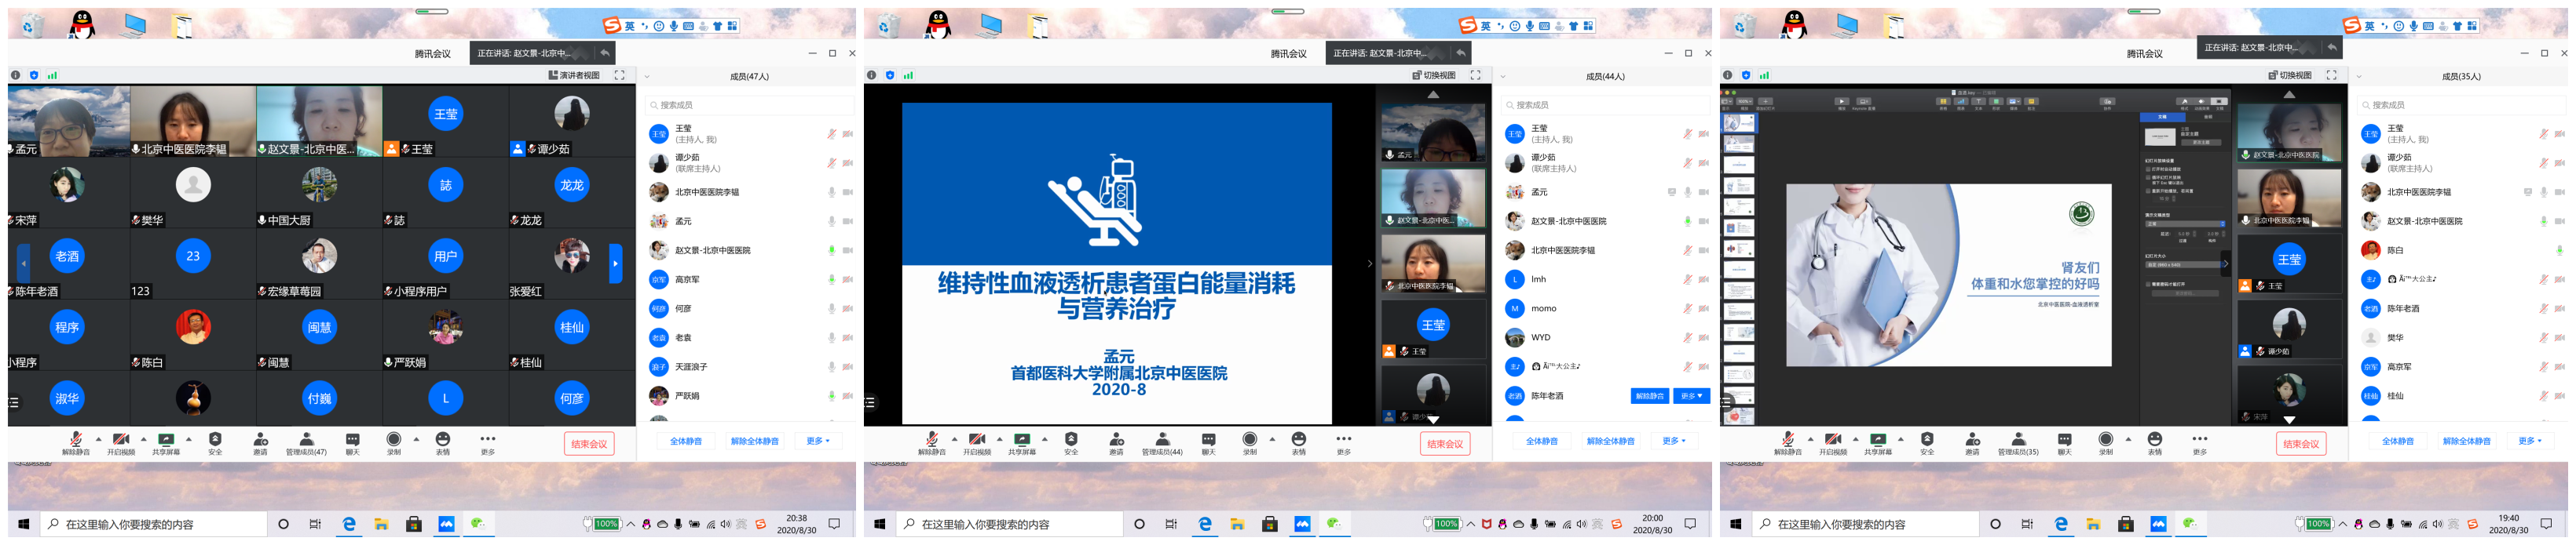Click 管理成员(35) members icon

pos(2018,440)
